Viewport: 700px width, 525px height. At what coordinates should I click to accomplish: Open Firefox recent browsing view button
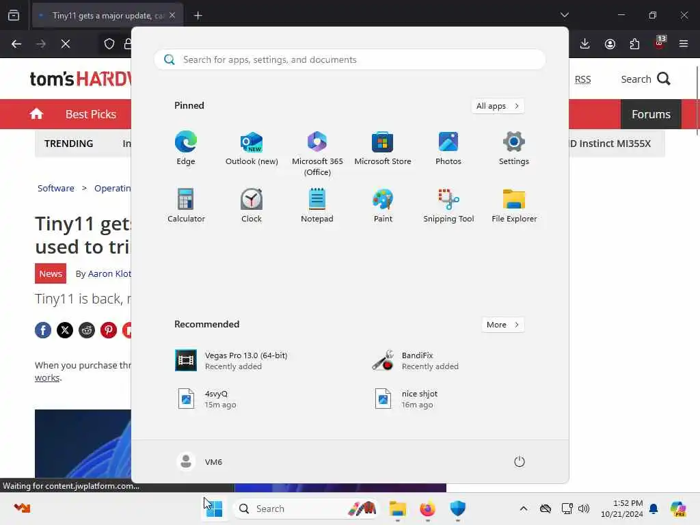click(14, 15)
